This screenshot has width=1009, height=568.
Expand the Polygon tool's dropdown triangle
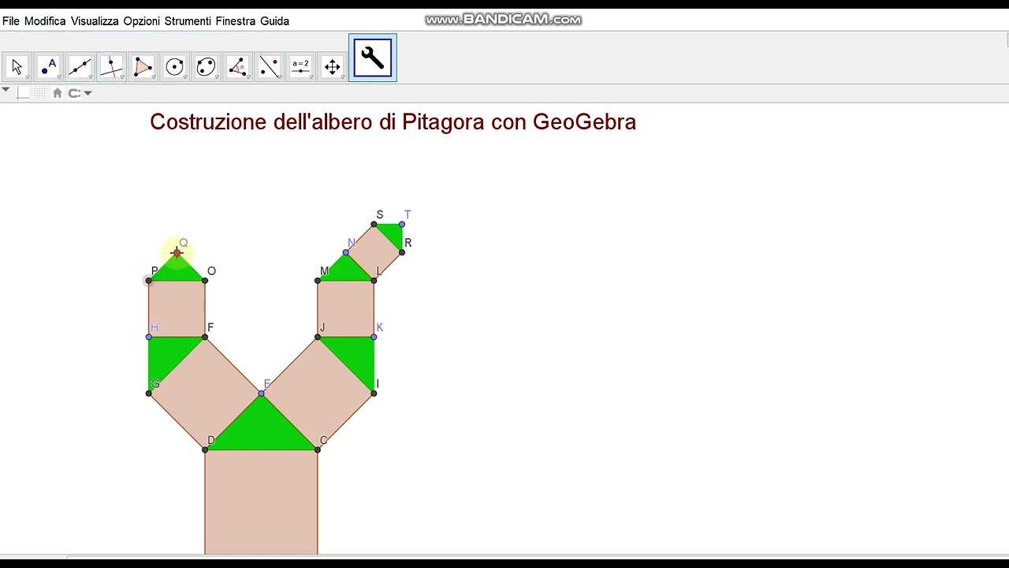click(153, 77)
